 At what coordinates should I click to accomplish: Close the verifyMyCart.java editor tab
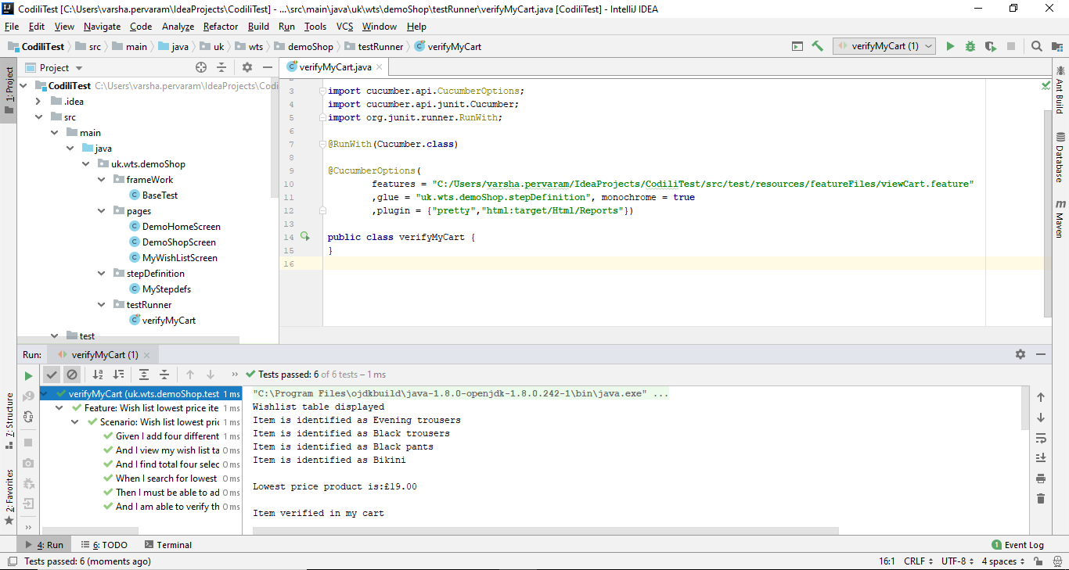(379, 67)
